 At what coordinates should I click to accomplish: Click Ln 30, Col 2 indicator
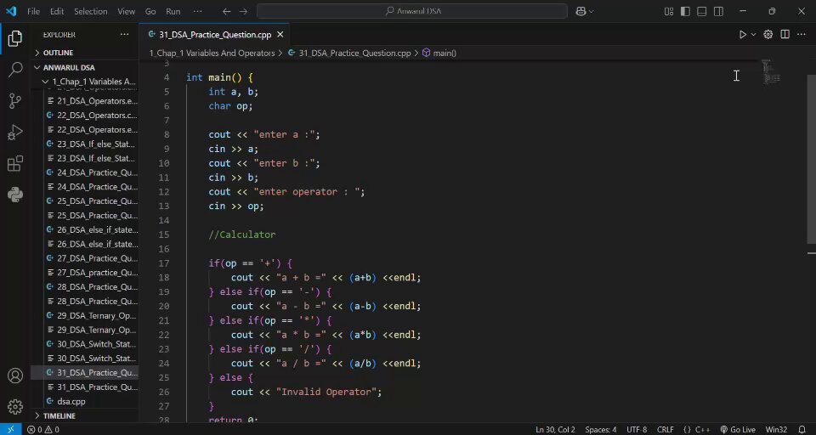tap(555, 429)
